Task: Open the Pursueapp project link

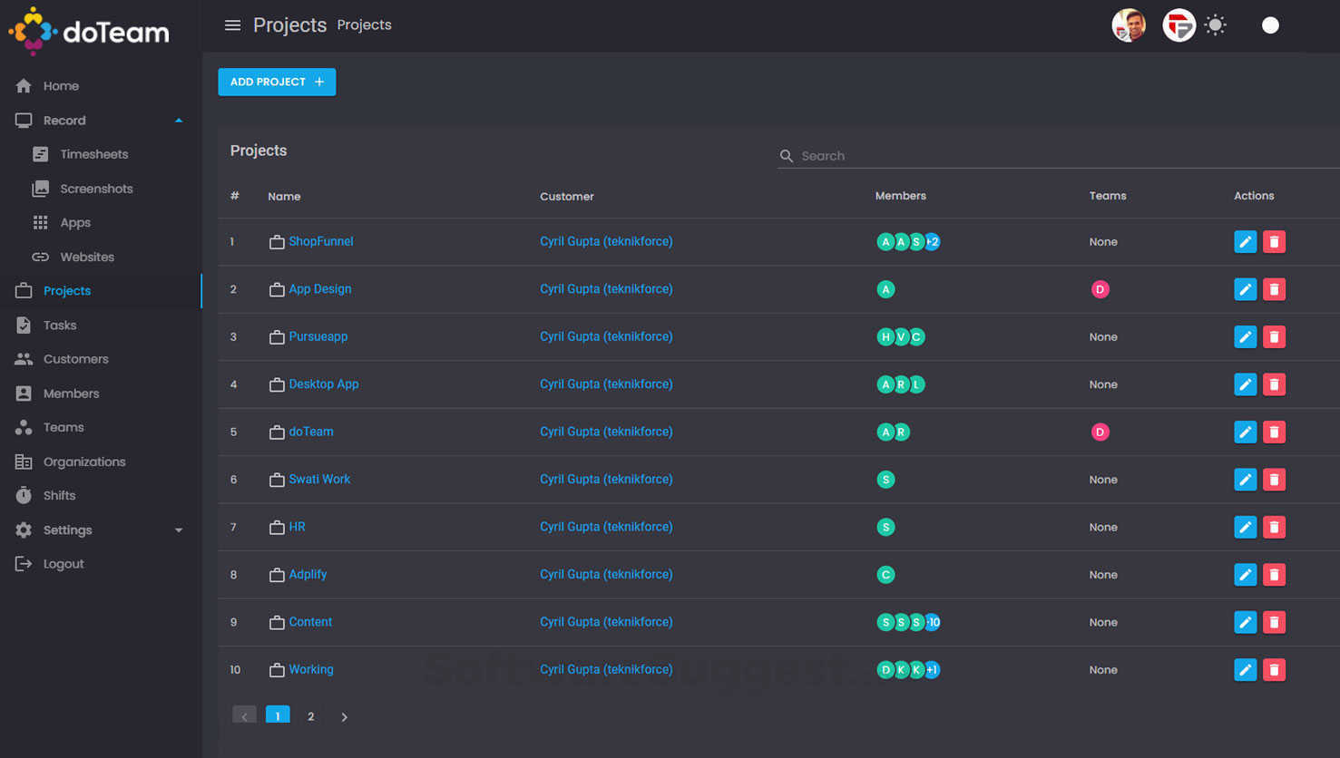Action: (318, 336)
